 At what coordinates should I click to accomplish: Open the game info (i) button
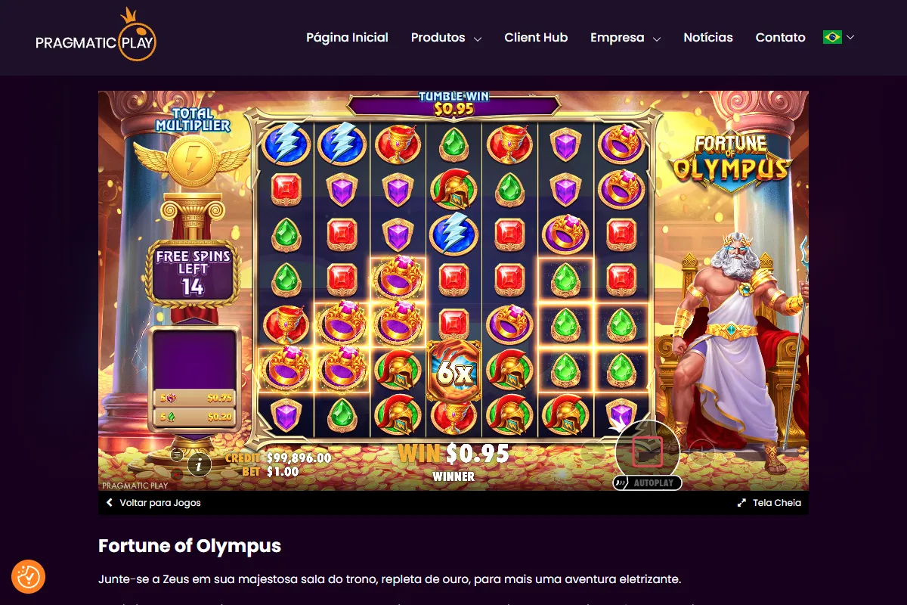[199, 464]
